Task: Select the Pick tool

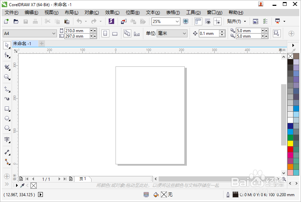Action: (x=7, y=46)
